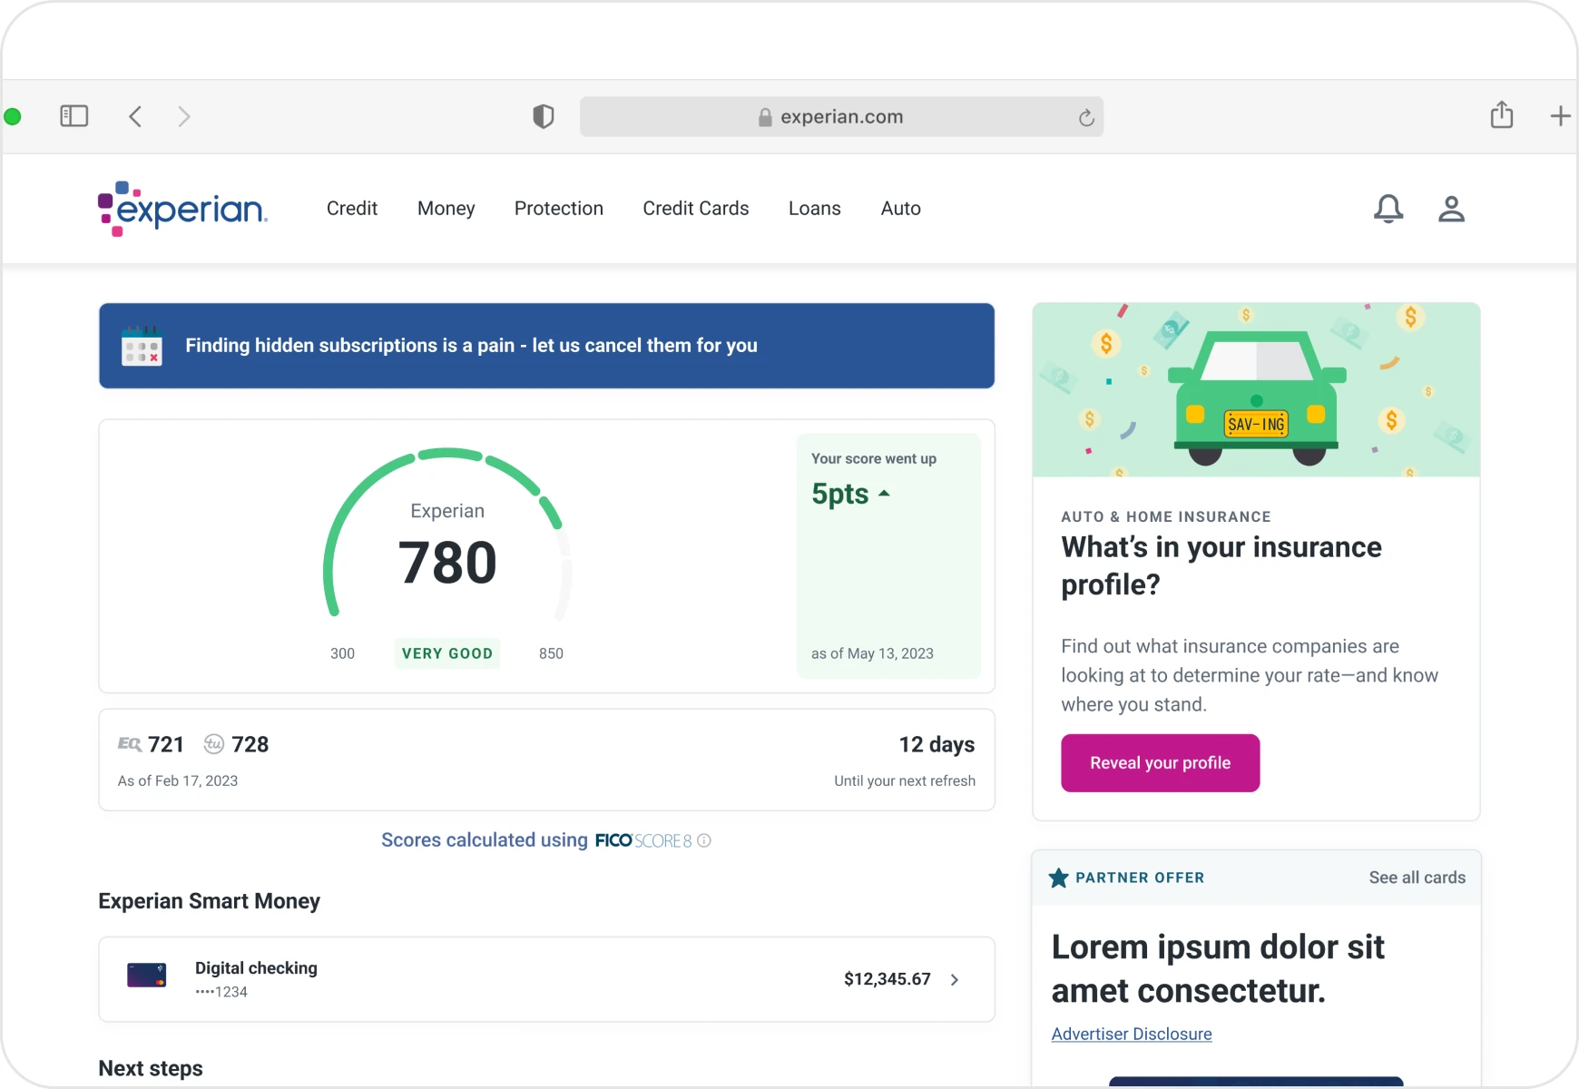Viewport: 1579px width, 1089px height.
Task: Open the Credit Cards menu
Action: (696, 209)
